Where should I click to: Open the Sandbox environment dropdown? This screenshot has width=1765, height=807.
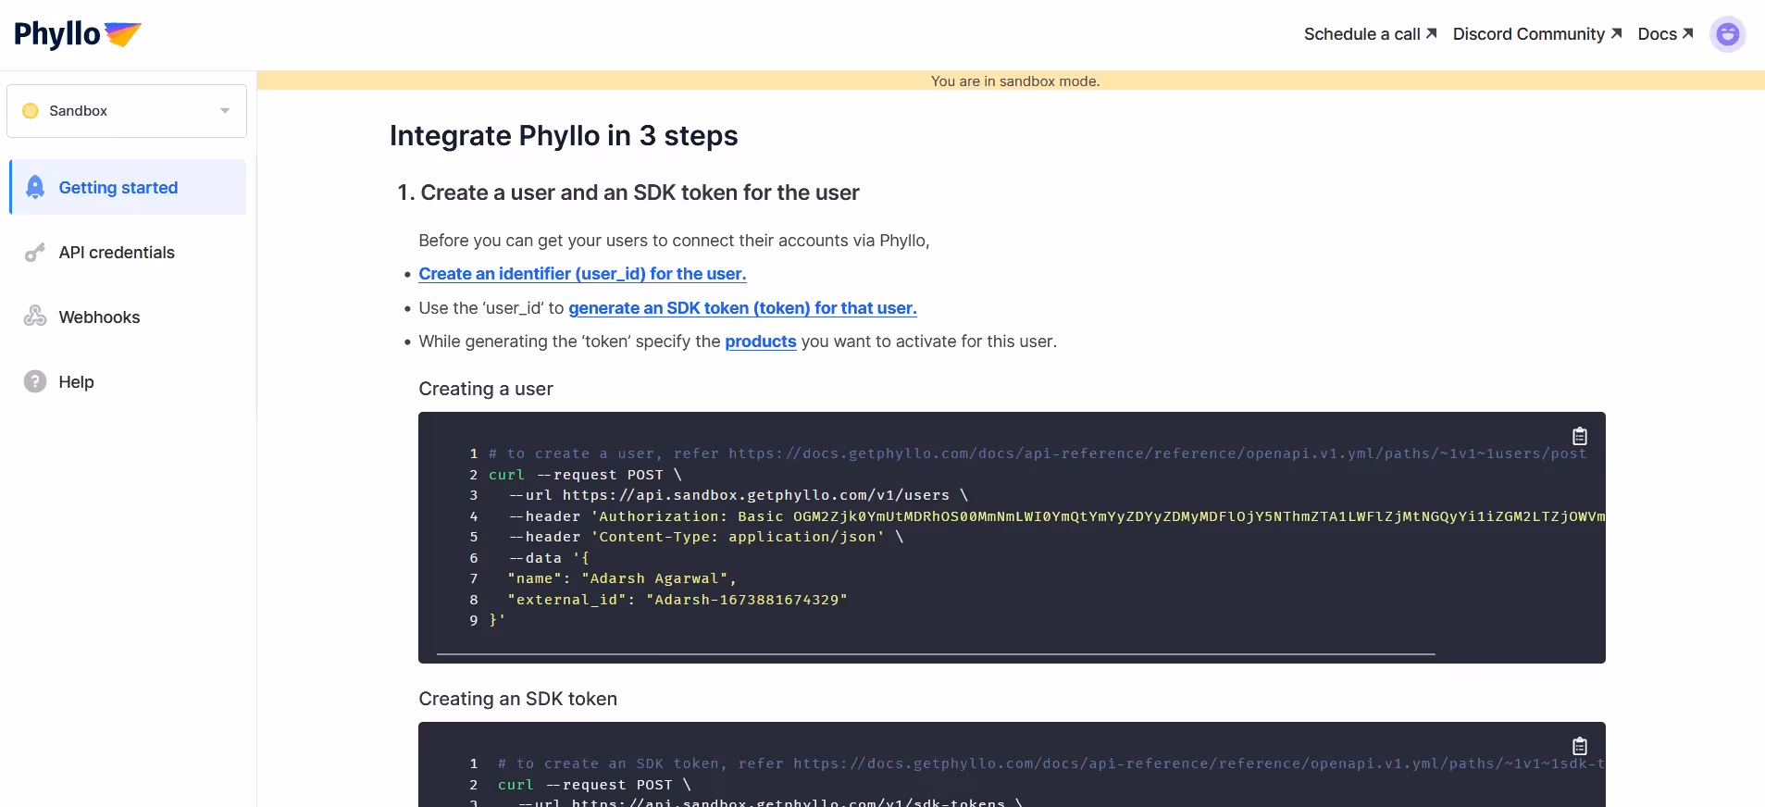coord(127,111)
